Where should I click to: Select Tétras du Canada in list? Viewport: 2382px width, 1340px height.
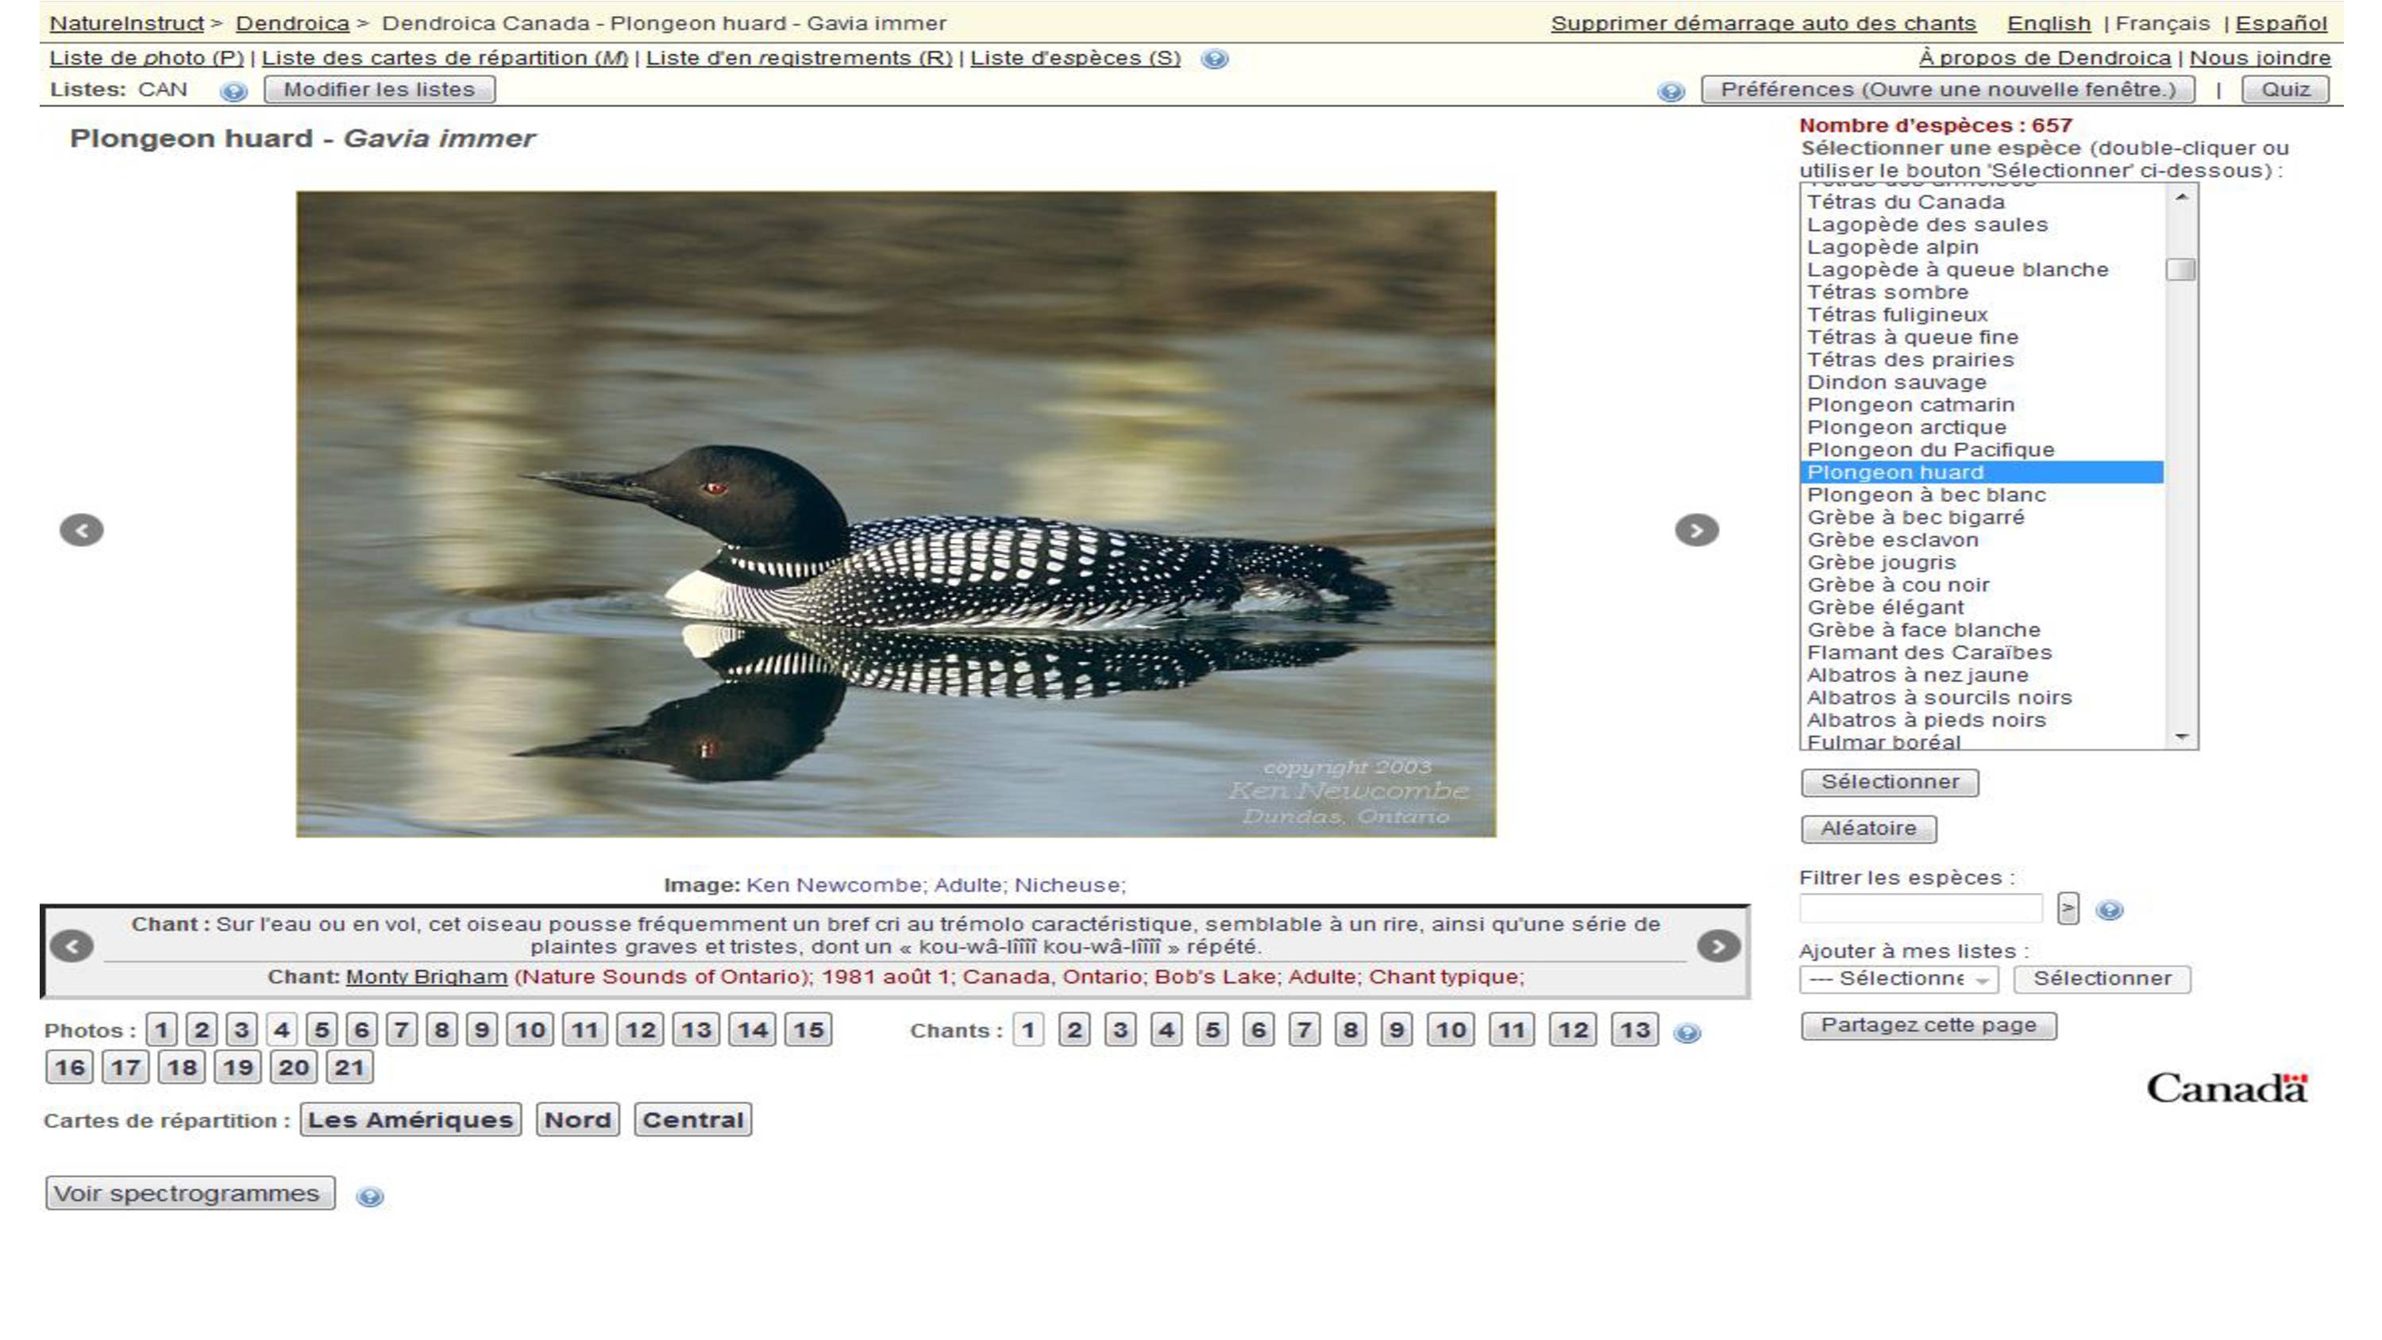(x=1983, y=202)
